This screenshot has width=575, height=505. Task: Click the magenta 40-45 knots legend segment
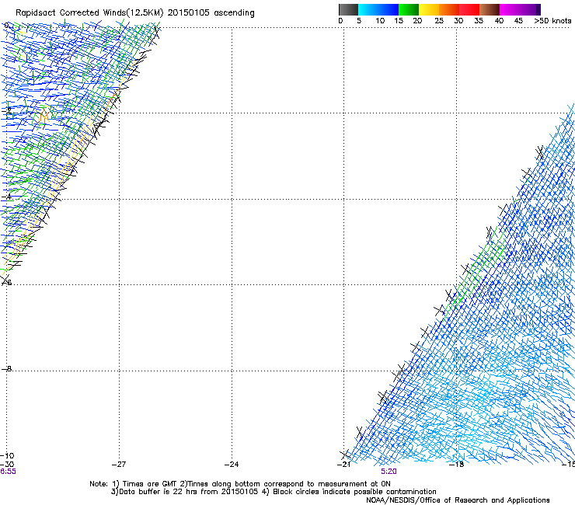pos(510,9)
